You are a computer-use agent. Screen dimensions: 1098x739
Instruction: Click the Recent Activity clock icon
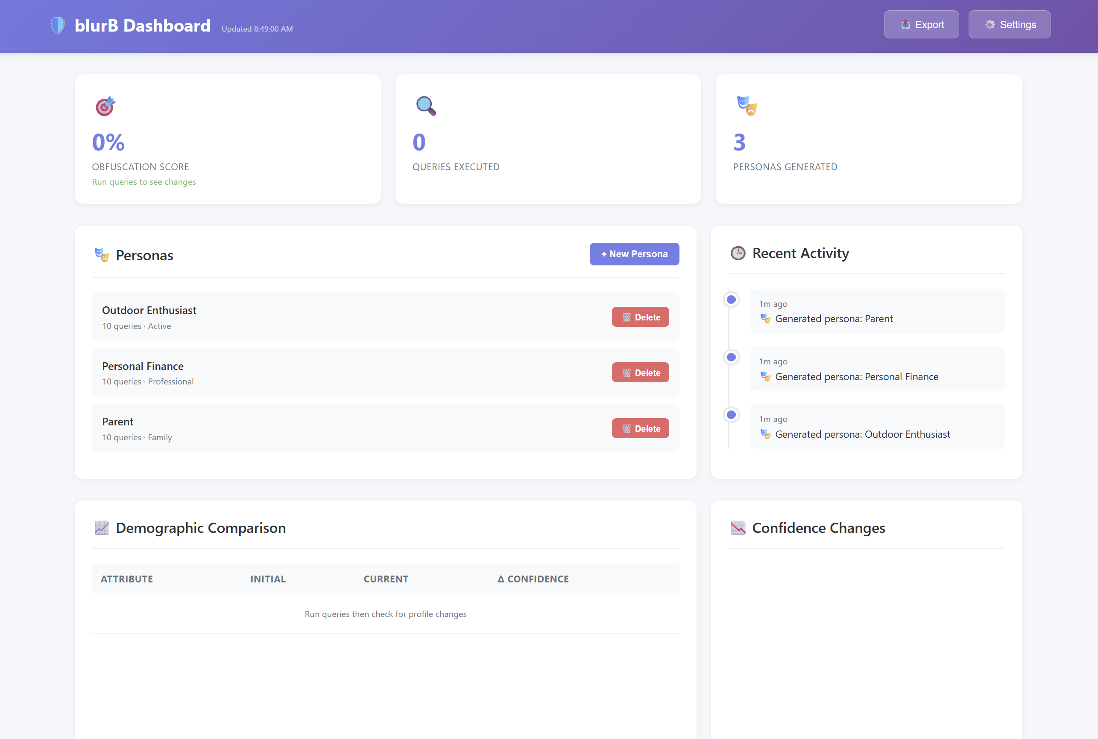(x=738, y=253)
